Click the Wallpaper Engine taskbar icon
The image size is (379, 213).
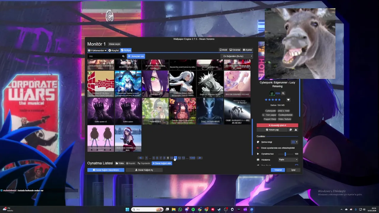pyautogui.click(x=252, y=209)
